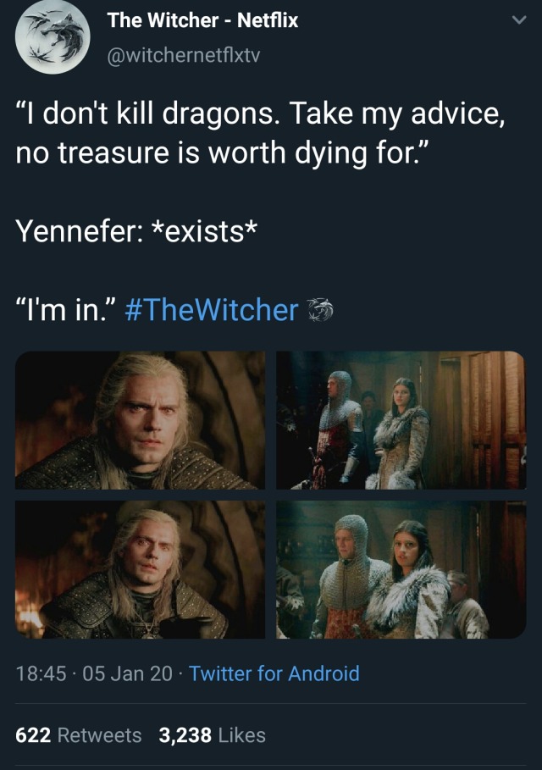
Task: View top-left Geralt close-up image
Action: coord(140,420)
